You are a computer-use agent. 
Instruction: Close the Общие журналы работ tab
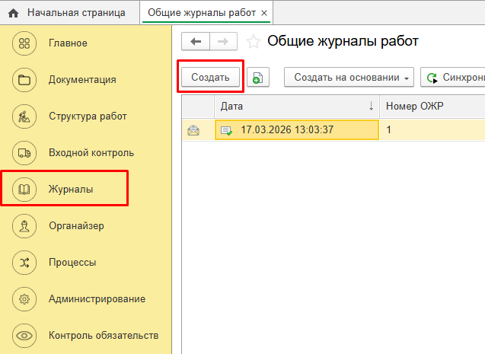coord(264,13)
